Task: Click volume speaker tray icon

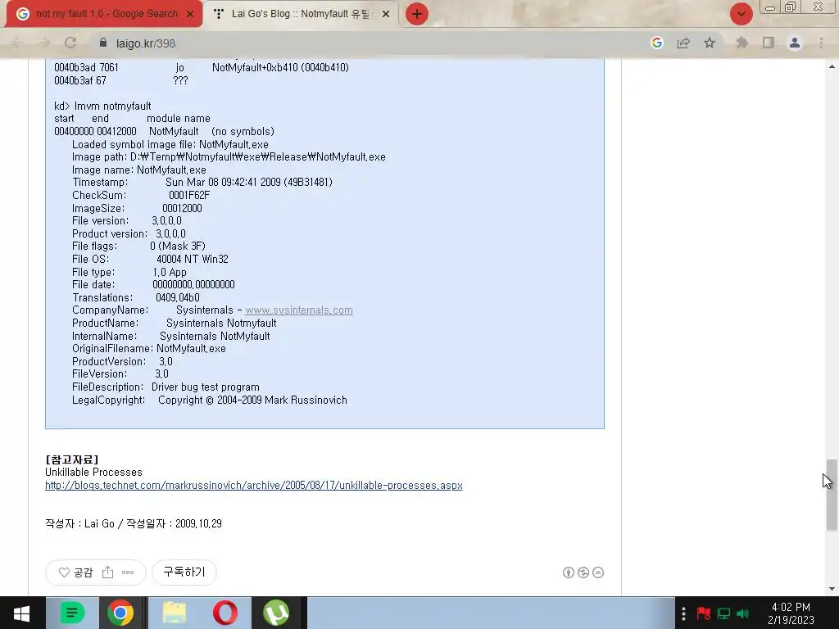Action: (742, 613)
